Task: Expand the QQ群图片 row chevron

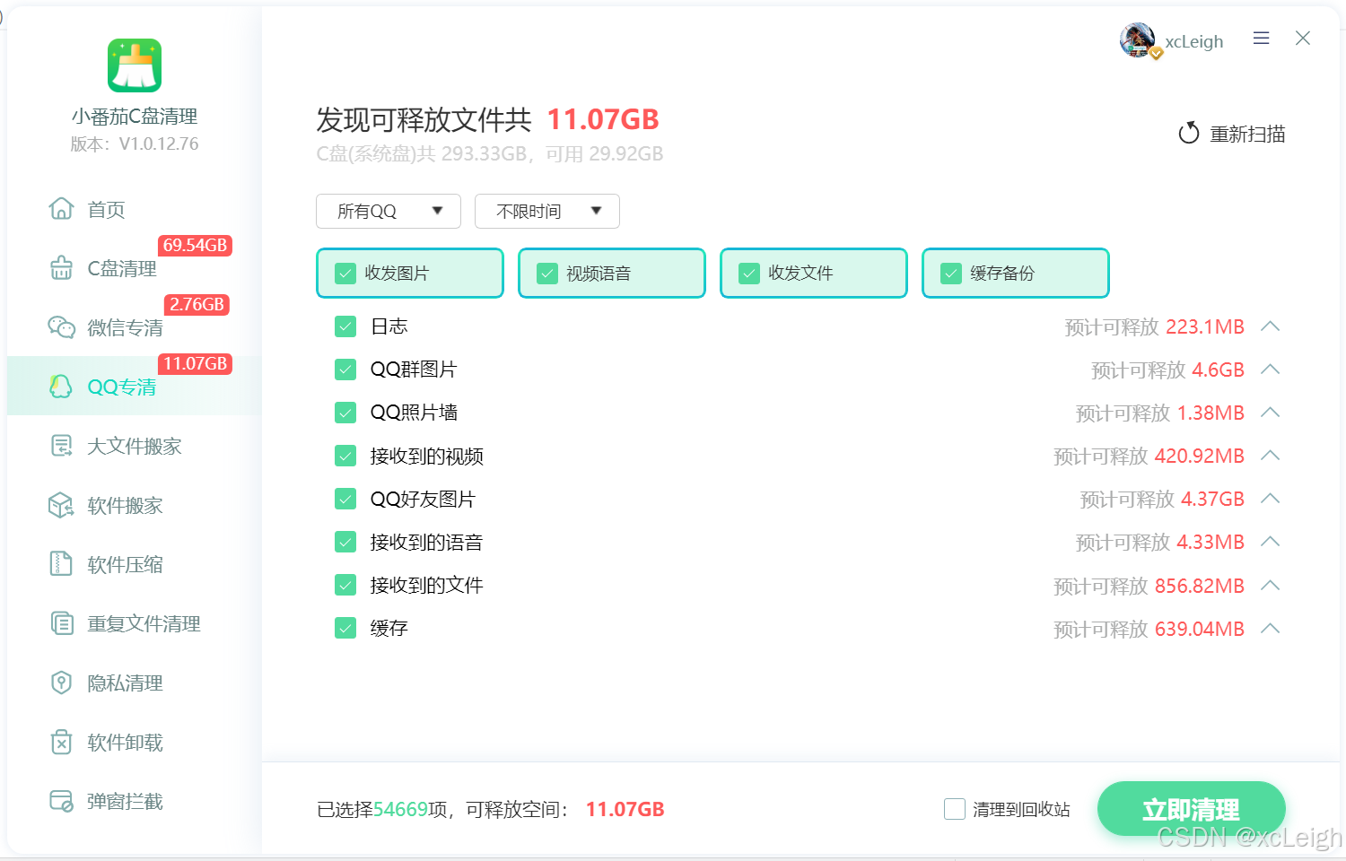Action: click(x=1270, y=370)
